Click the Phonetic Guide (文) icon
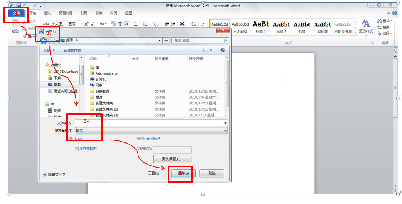The width and height of the screenshot is (402, 204). [120, 24]
